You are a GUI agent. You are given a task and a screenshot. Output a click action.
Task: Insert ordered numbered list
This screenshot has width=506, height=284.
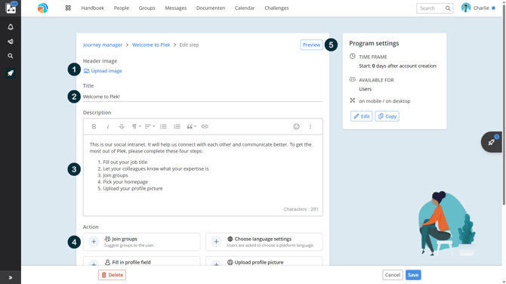click(177, 126)
